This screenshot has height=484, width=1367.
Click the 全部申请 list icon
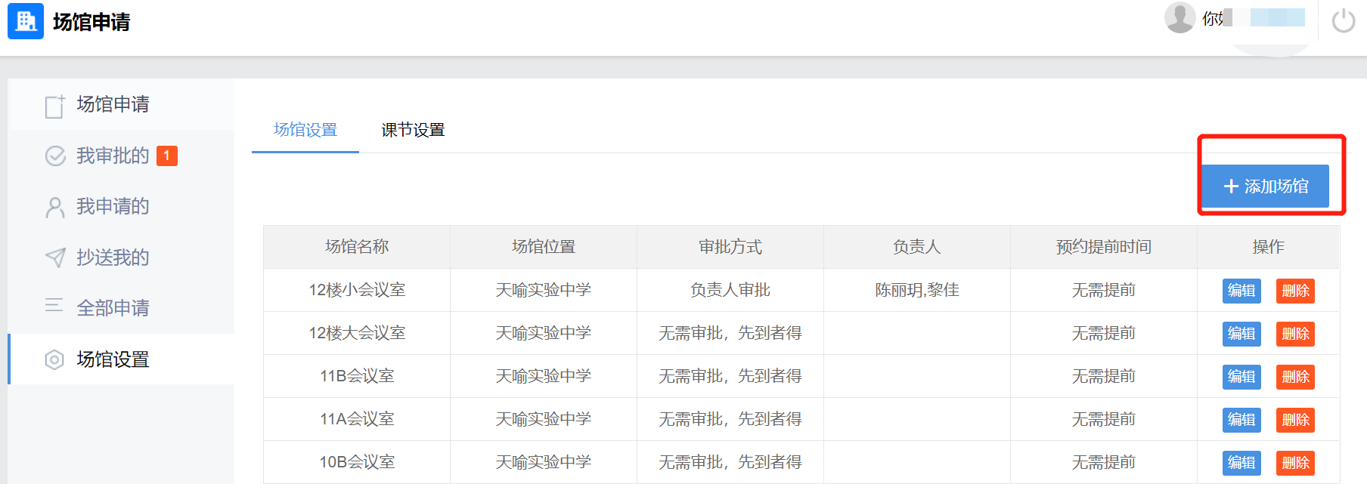point(54,306)
